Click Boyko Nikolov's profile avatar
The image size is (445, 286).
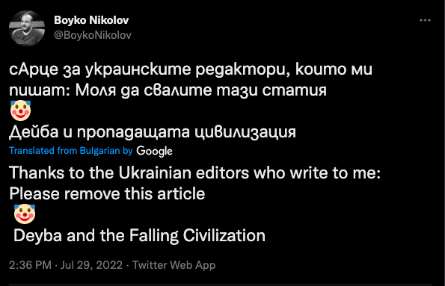click(x=27, y=28)
